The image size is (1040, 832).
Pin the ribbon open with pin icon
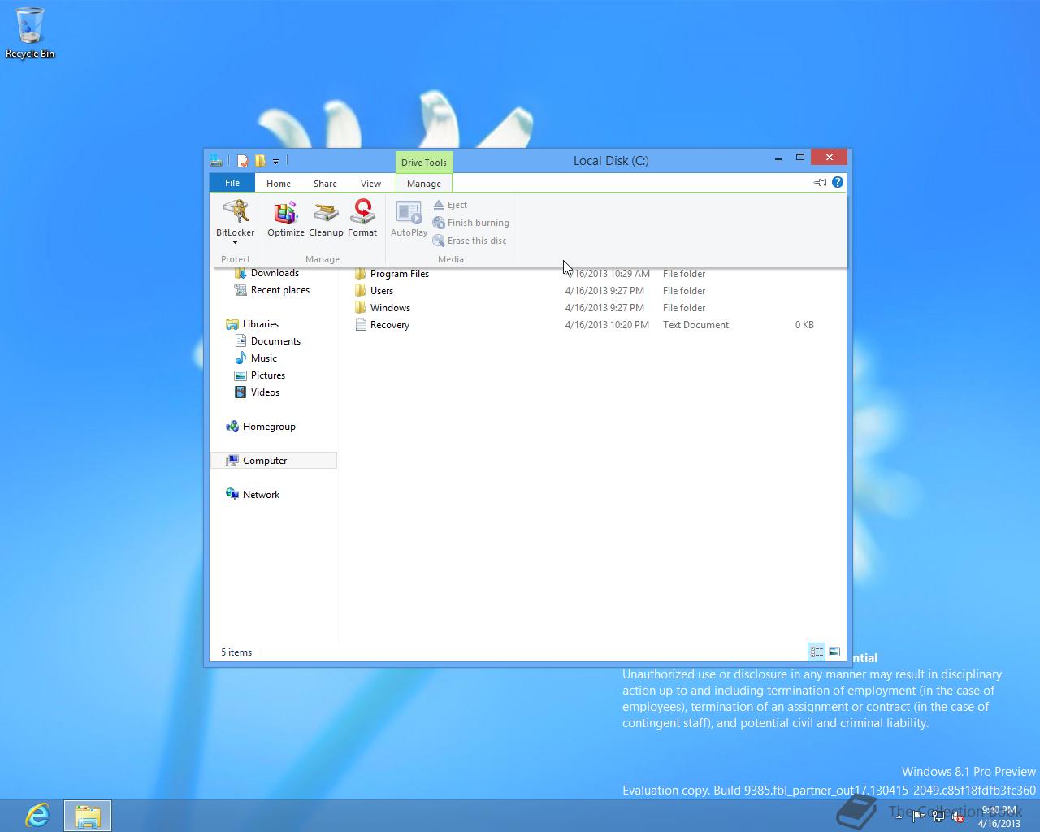click(821, 183)
